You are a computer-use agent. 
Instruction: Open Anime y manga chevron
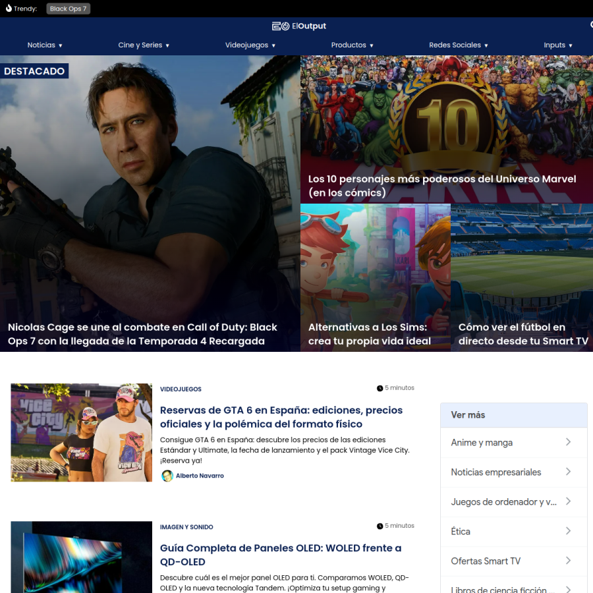(568, 442)
